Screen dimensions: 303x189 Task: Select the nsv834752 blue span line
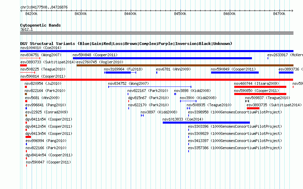[x=150, y=87]
